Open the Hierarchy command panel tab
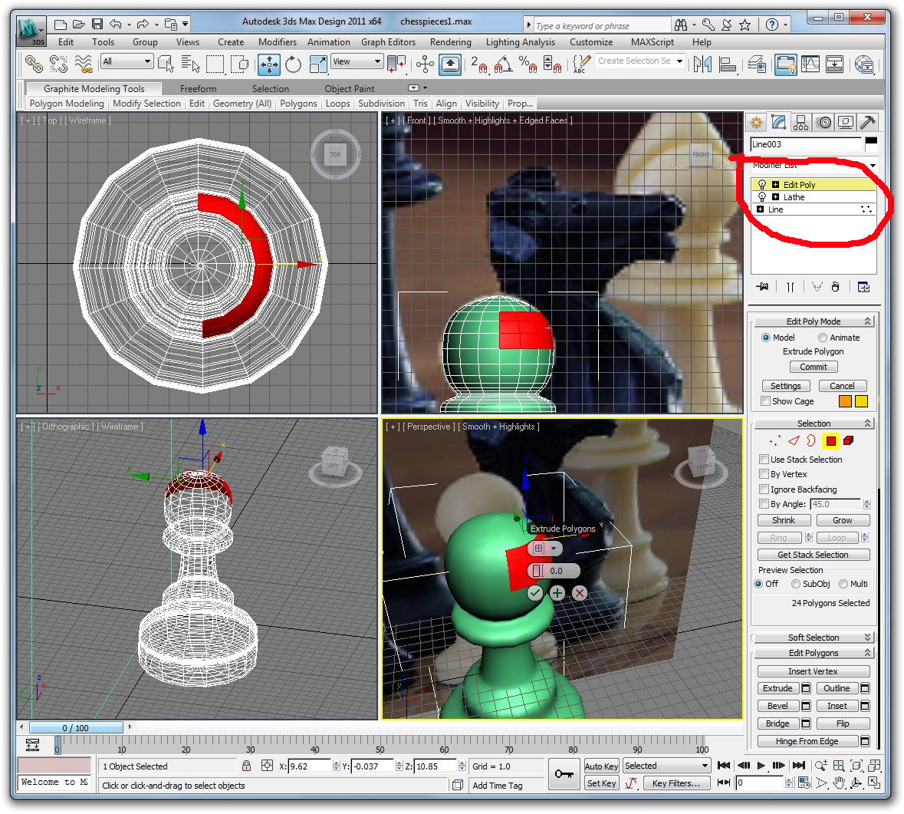Screen dimensions: 904x814 (x=801, y=123)
